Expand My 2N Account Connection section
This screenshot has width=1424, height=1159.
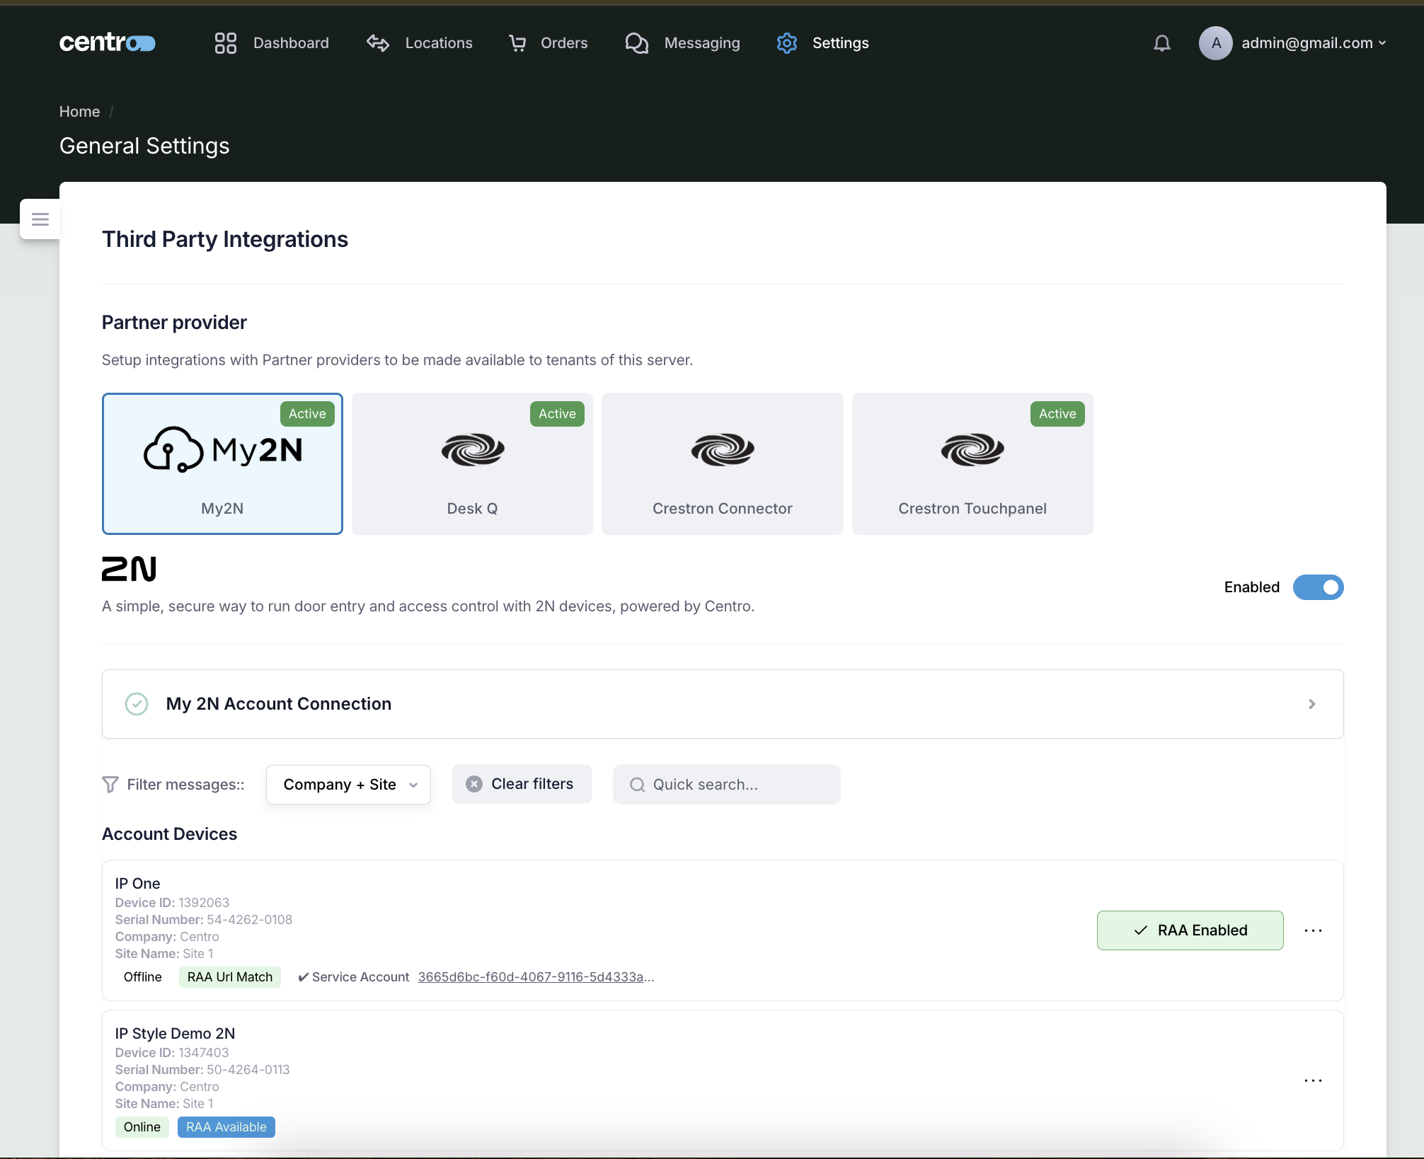(722, 704)
